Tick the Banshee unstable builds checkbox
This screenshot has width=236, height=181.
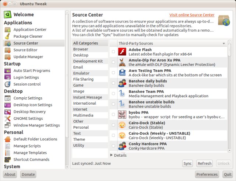click(113, 104)
